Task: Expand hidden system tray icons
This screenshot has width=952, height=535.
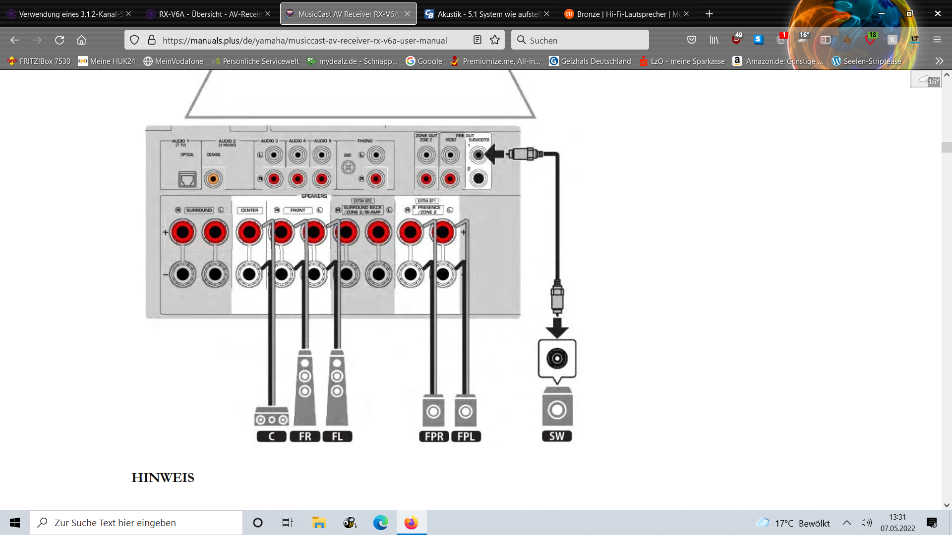Action: (847, 523)
